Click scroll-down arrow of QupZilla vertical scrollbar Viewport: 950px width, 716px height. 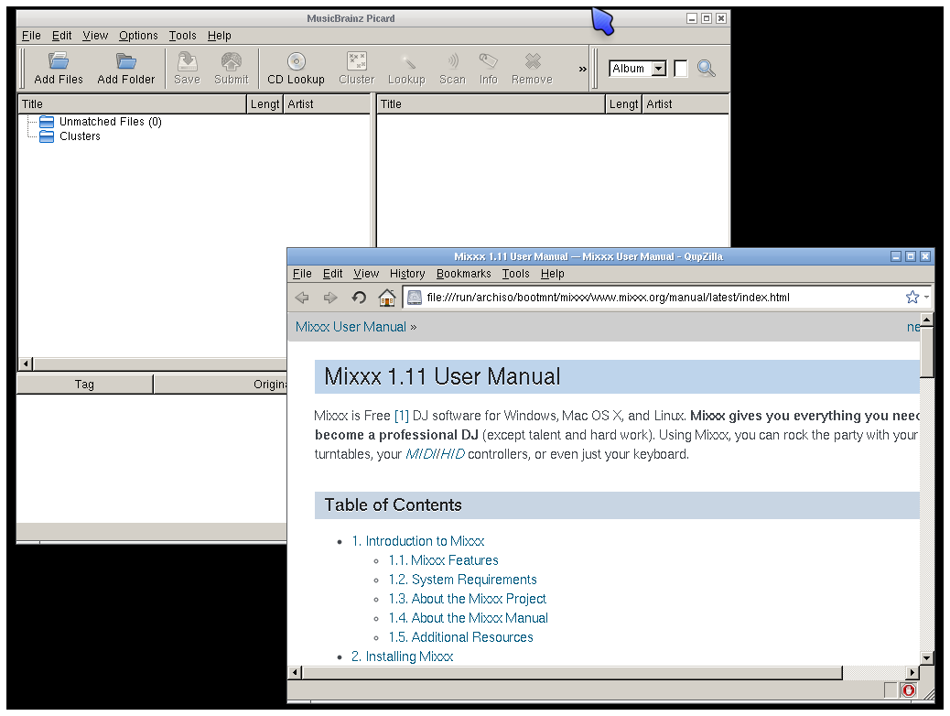pyautogui.click(x=926, y=657)
